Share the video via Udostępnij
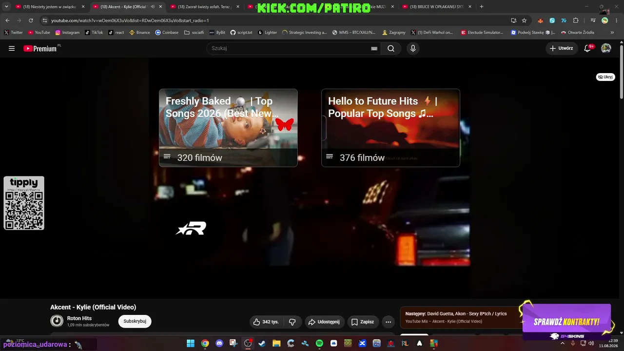 324,322
